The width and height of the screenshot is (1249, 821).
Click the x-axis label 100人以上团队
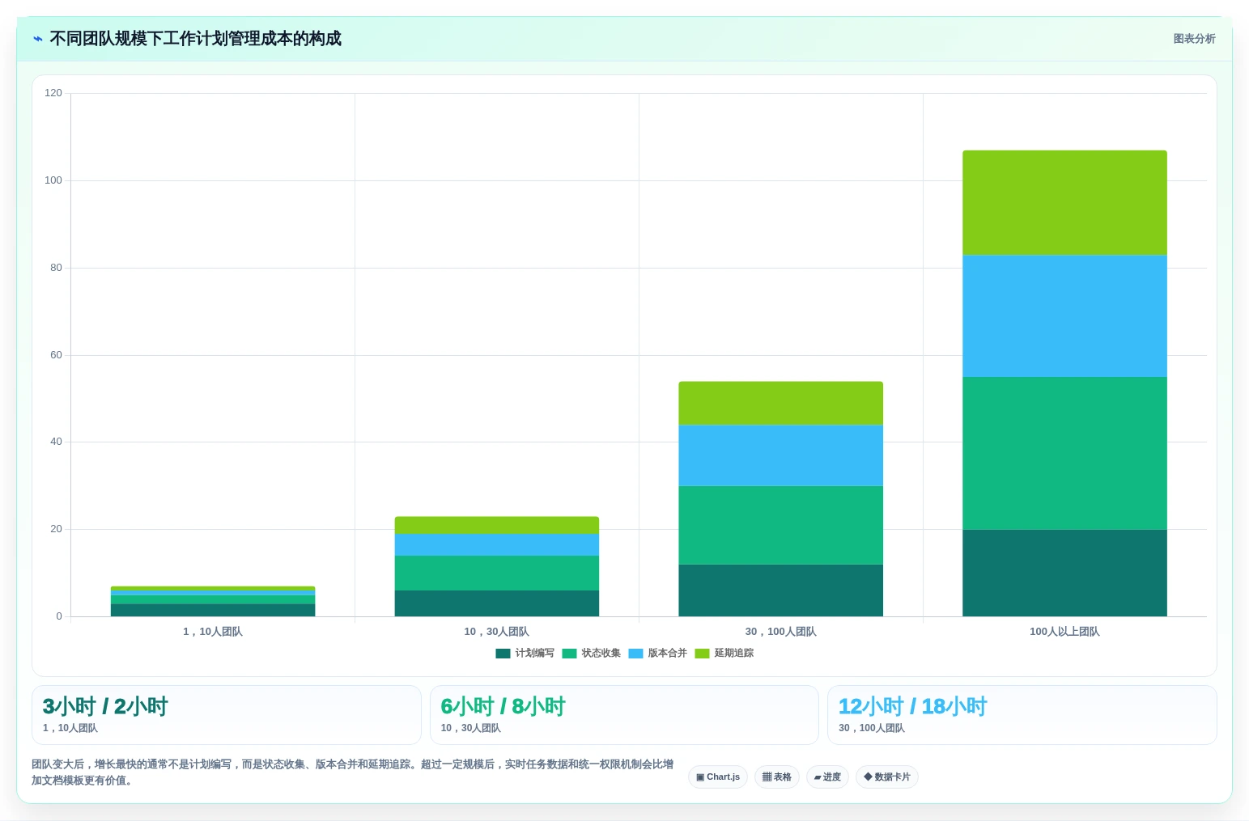tap(1064, 632)
